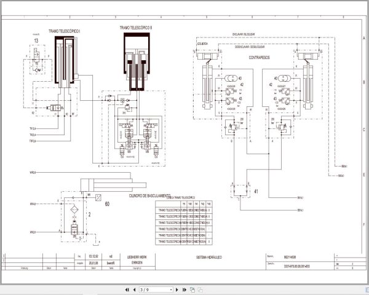Viewport: 369px width, 295px height.
Task: Go to the previous page
Action: tap(134, 290)
